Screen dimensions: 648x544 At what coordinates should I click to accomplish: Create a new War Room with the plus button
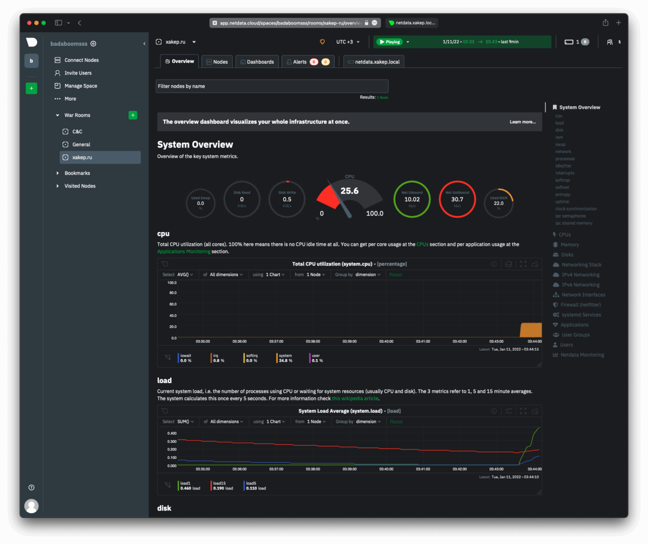(x=133, y=115)
